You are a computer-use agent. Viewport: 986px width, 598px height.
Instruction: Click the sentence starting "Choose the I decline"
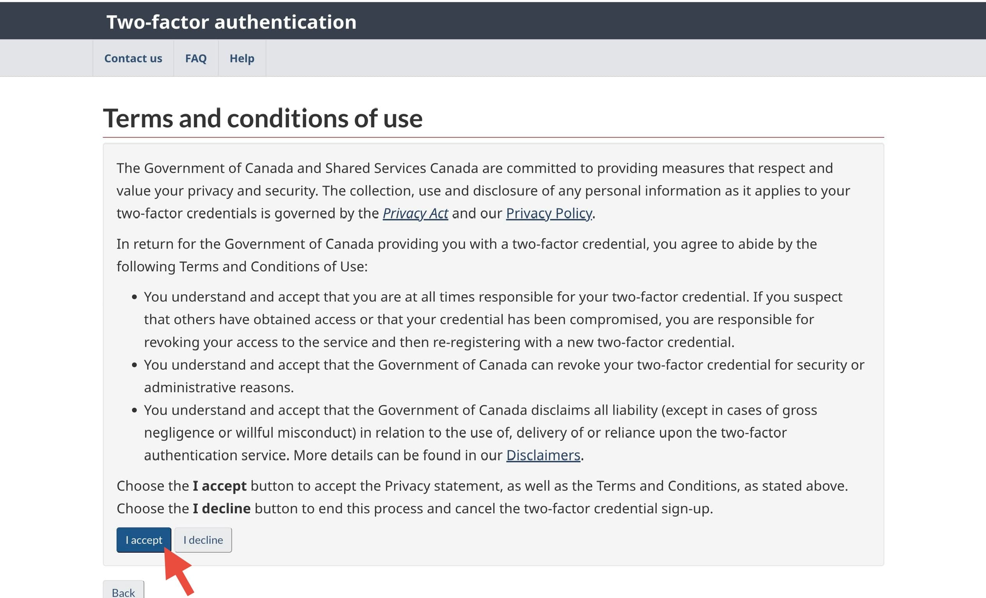pos(414,509)
